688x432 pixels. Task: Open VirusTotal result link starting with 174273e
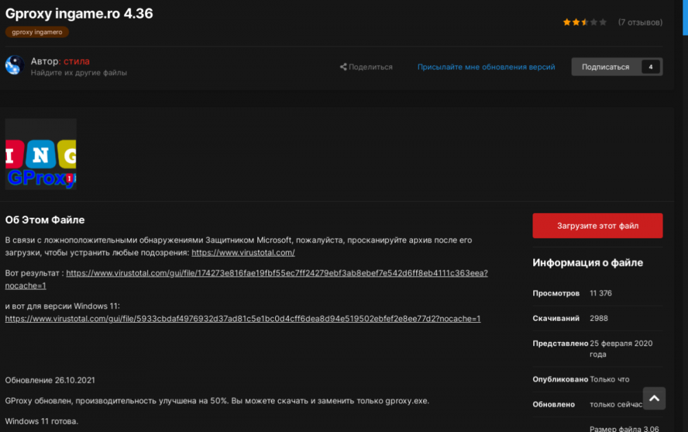pos(277,273)
